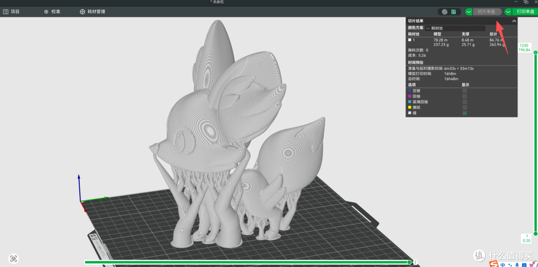Click the white swatch of filament 1

[x=409, y=40]
